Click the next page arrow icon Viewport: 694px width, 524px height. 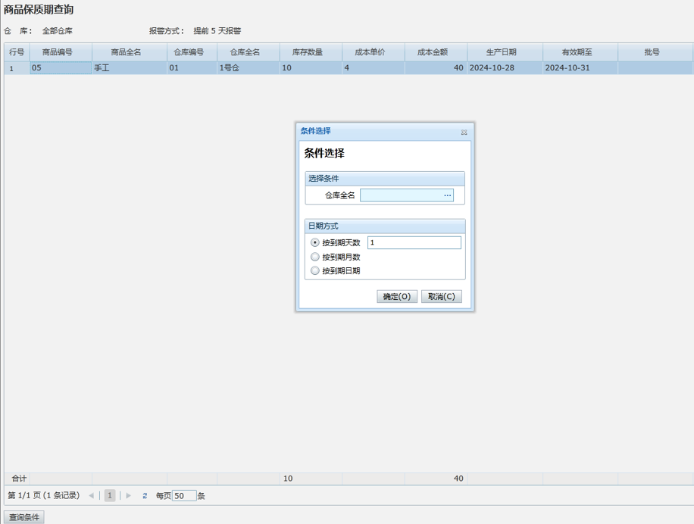129,496
